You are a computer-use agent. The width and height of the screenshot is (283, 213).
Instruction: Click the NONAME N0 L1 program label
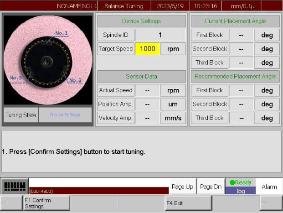(77, 6)
